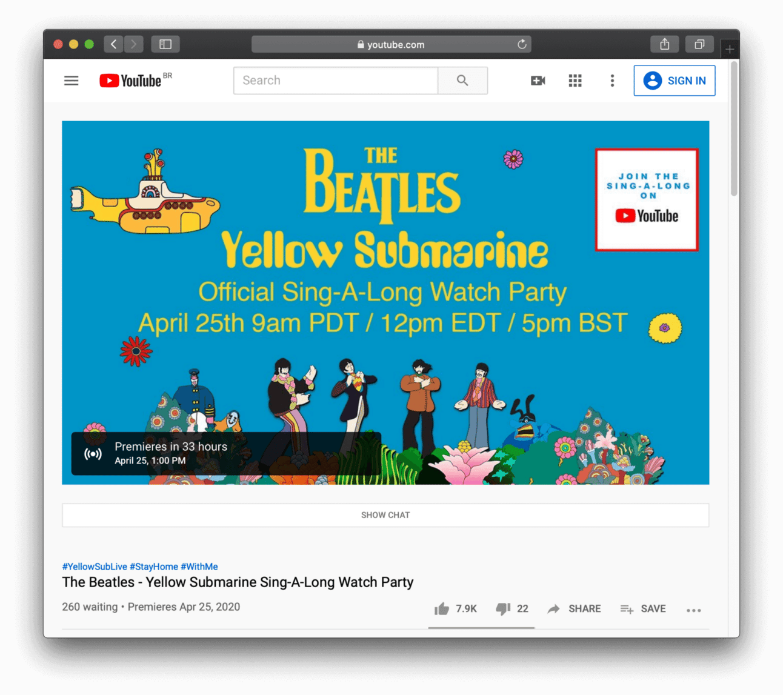Click the Sign In button

pos(675,81)
